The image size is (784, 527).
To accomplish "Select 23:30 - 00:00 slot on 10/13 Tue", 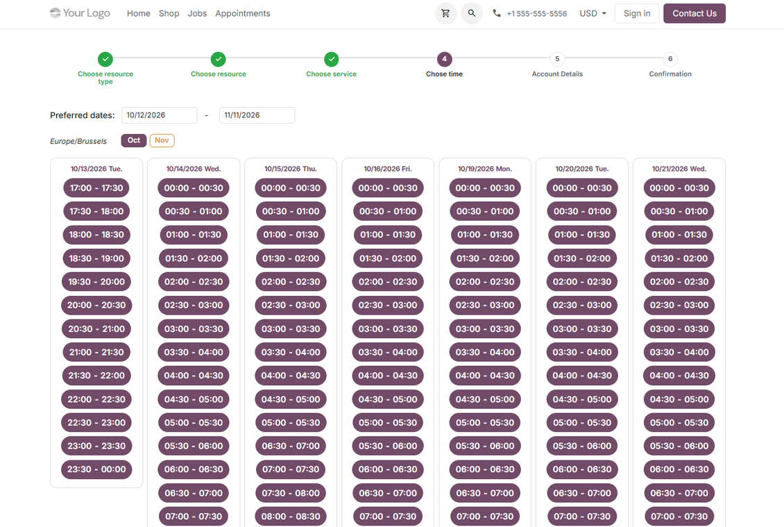I will pyautogui.click(x=96, y=469).
